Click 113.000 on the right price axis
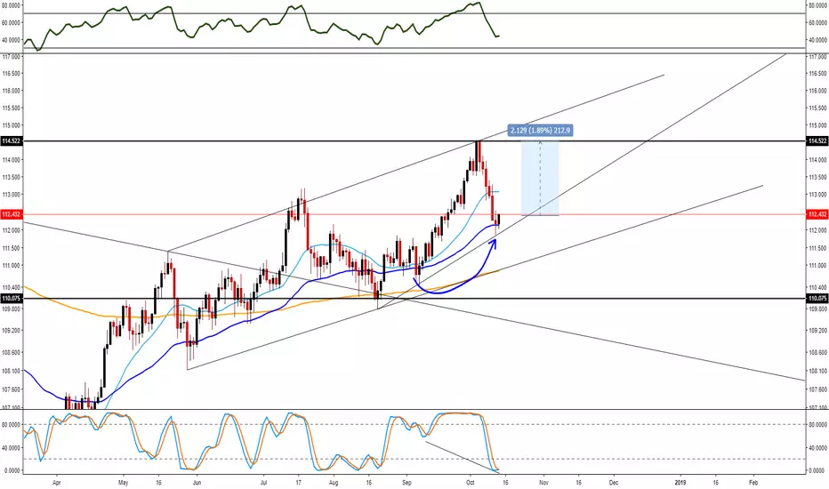 pyautogui.click(x=817, y=195)
